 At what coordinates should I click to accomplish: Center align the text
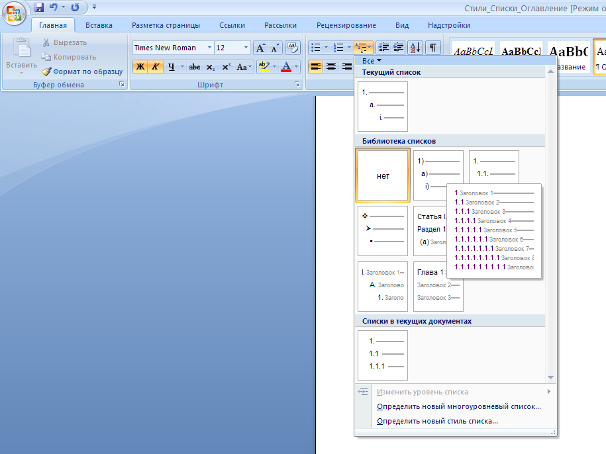tap(331, 67)
